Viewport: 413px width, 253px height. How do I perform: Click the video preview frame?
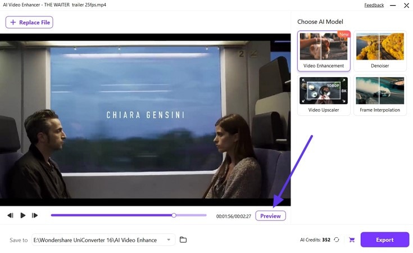146,120
